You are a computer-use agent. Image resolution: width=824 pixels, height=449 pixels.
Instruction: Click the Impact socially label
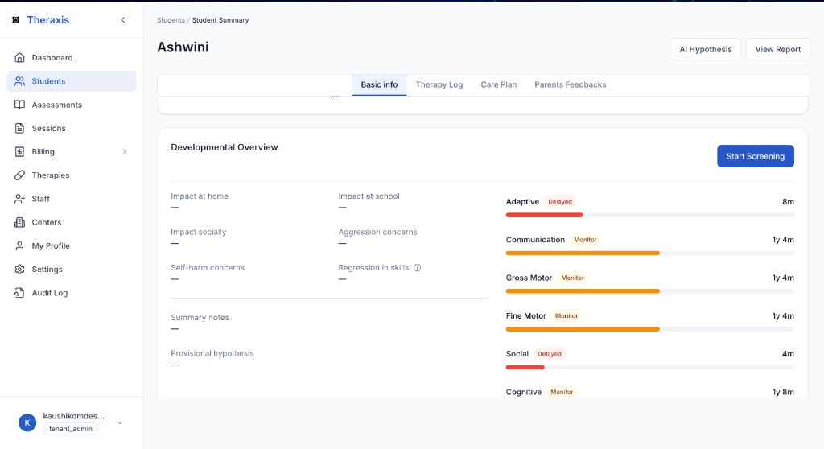(x=198, y=232)
